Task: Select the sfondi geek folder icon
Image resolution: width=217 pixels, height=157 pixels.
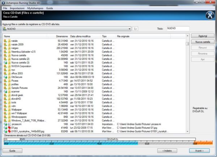Action: (9, 95)
